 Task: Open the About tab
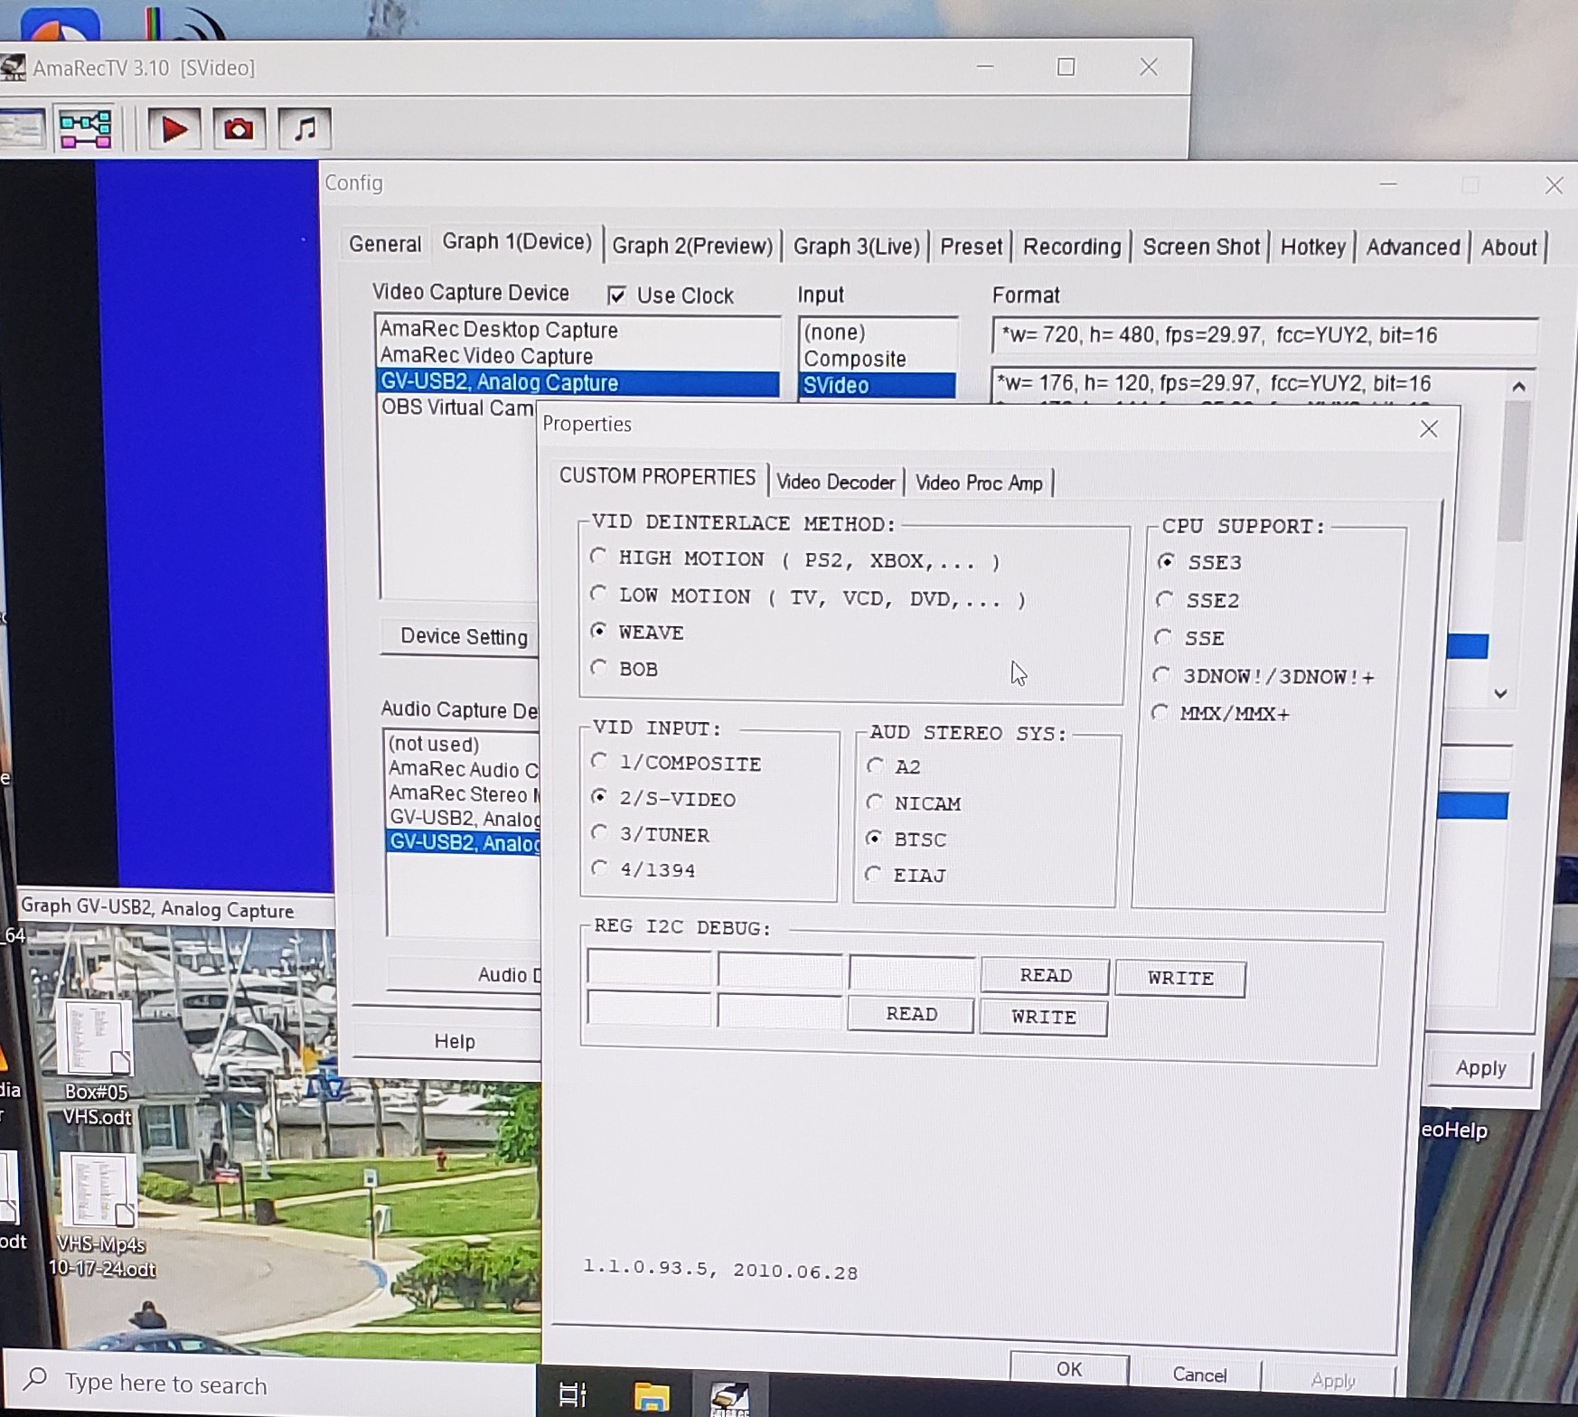tap(1508, 248)
